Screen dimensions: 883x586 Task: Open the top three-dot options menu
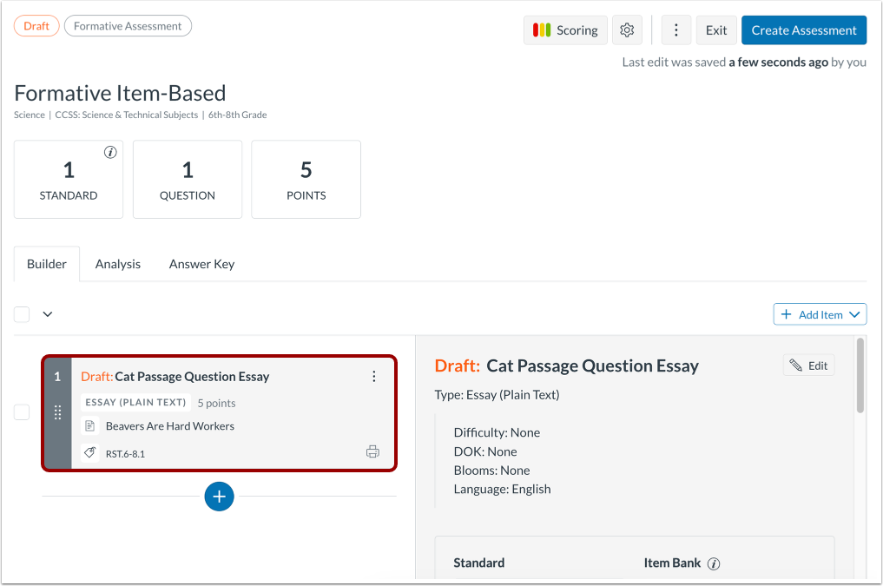click(x=675, y=30)
